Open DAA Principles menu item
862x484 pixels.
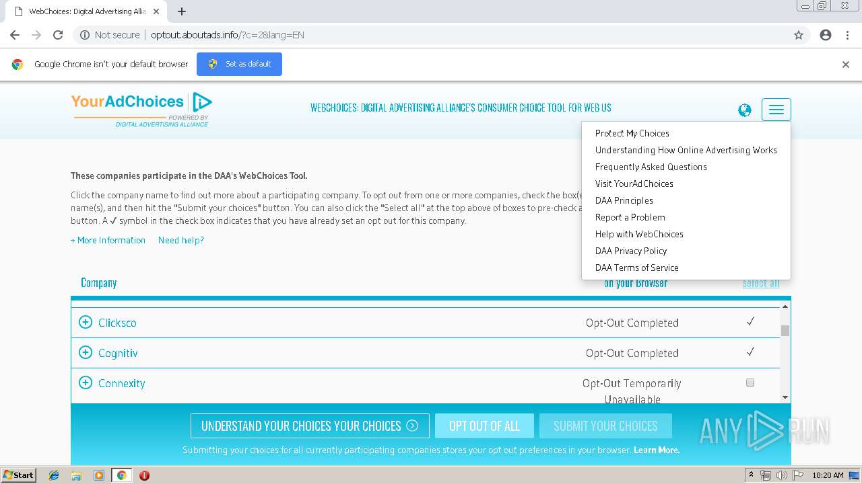tap(624, 200)
